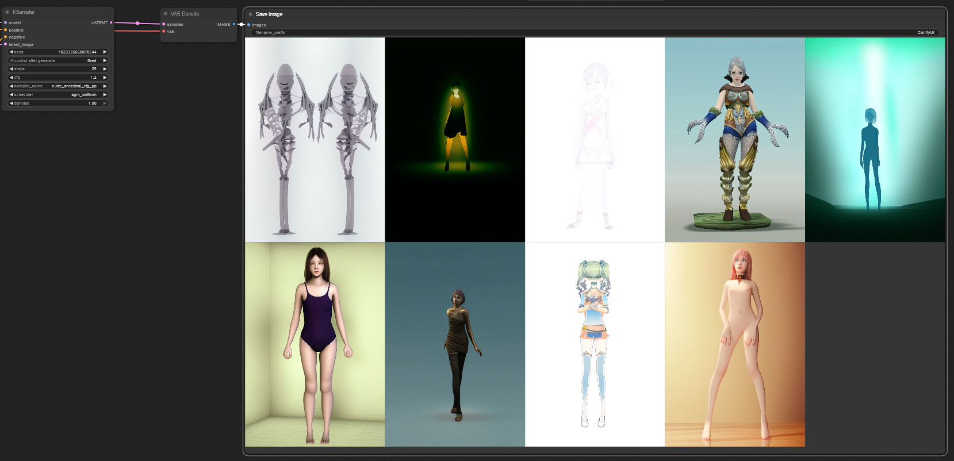954x461 pixels.
Task: Open the teal light beam silhouette image
Action: 875,140
